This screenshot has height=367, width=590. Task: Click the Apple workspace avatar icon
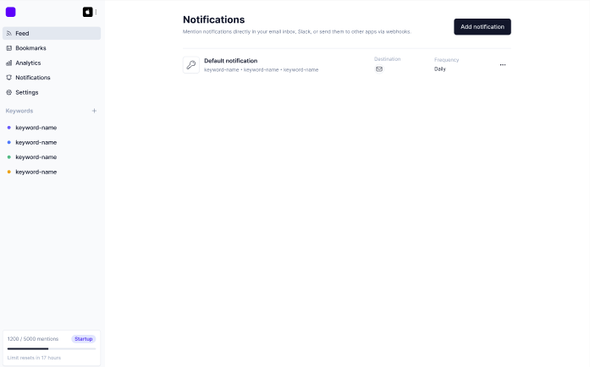click(x=87, y=12)
